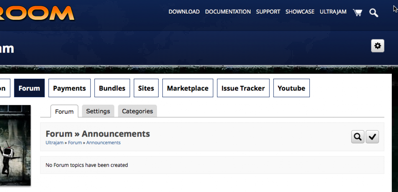
Task: Open the gear settings button
Action: click(377, 46)
